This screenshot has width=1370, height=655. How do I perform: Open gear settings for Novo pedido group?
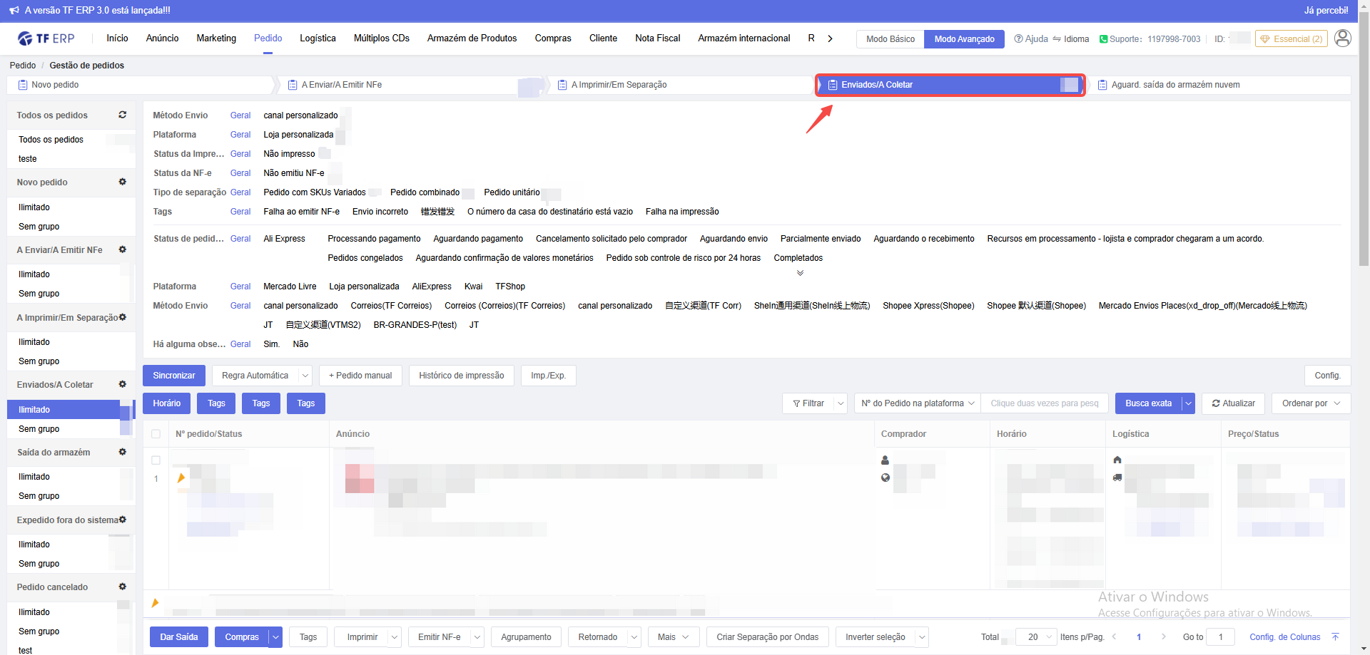(x=123, y=182)
